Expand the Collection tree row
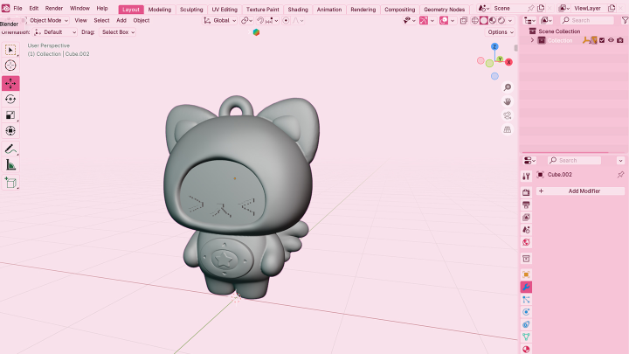 [532, 40]
